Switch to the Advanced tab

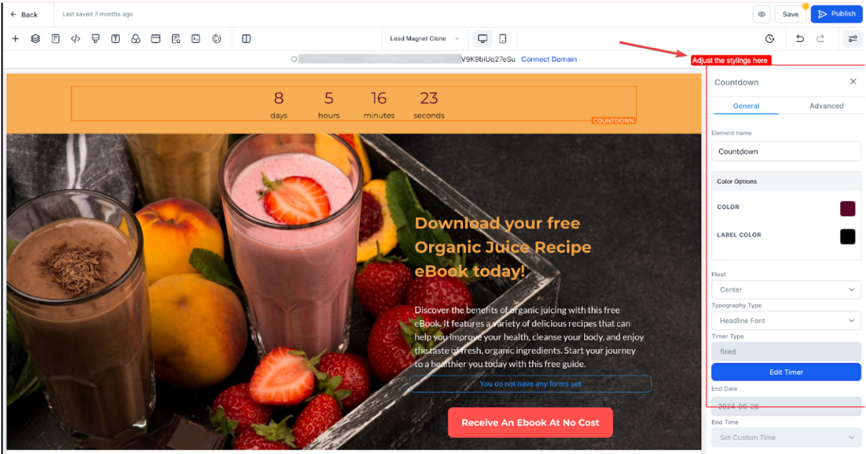[826, 106]
